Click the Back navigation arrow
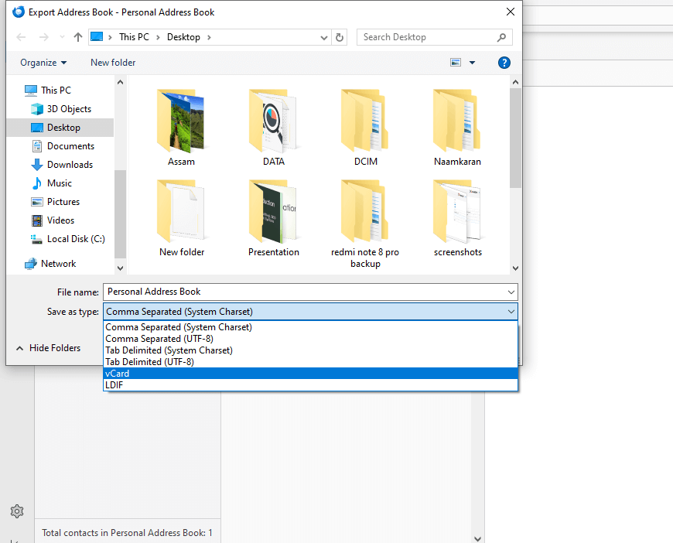This screenshot has width=673, height=543. tap(22, 37)
